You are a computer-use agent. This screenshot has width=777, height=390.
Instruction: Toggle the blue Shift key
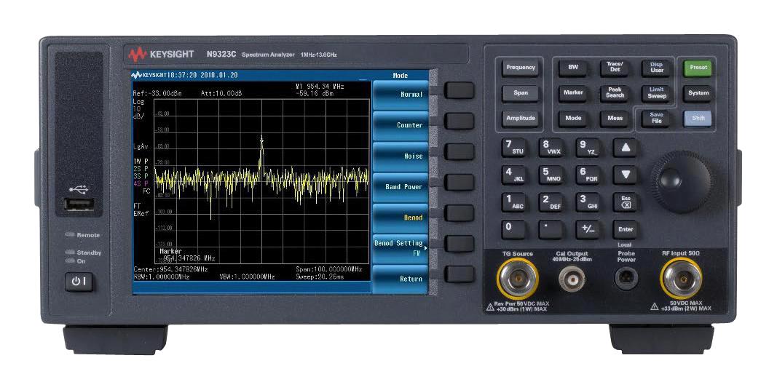point(696,118)
